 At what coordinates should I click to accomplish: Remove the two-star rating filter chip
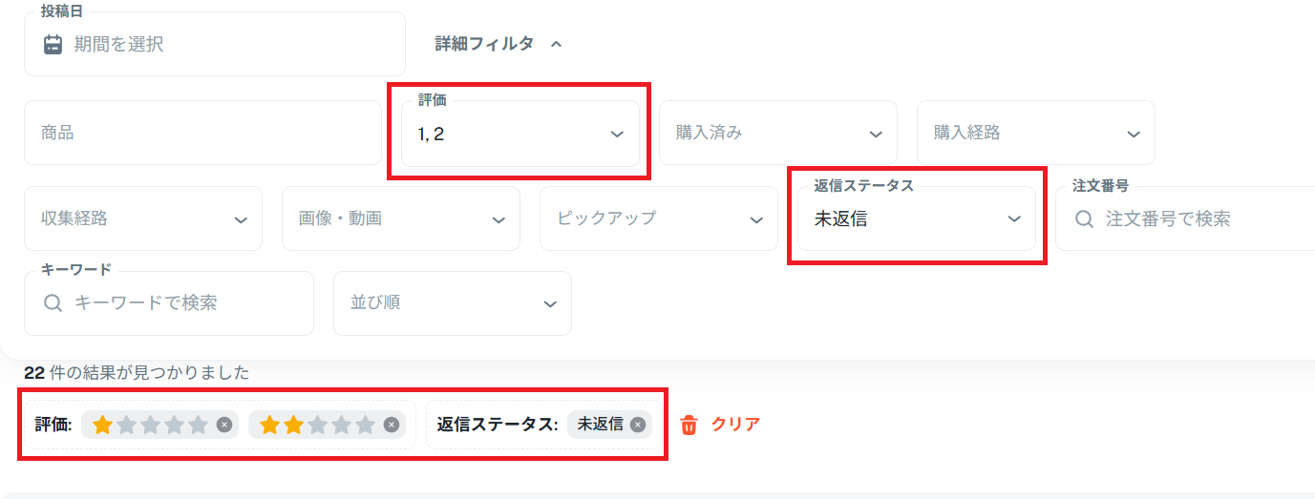(x=391, y=425)
